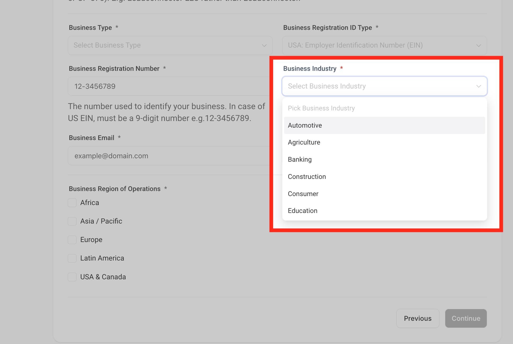The height and width of the screenshot is (344, 513).
Task: Select Consumer from the dropdown list
Action: (x=384, y=194)
